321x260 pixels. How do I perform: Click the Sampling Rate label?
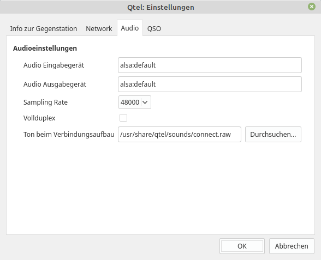click(x=45, y=102)
